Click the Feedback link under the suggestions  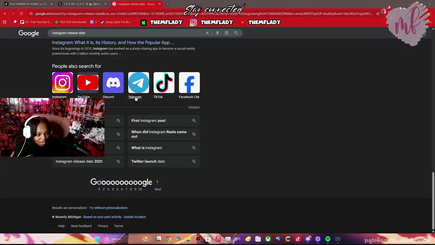pyautogui.click(x=194, y=107)
